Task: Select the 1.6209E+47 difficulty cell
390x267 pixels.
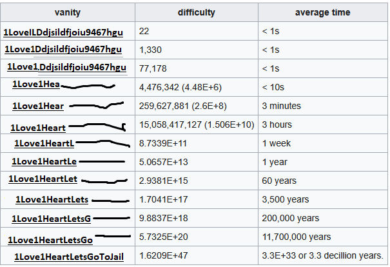Action: [x=197, y=255]
